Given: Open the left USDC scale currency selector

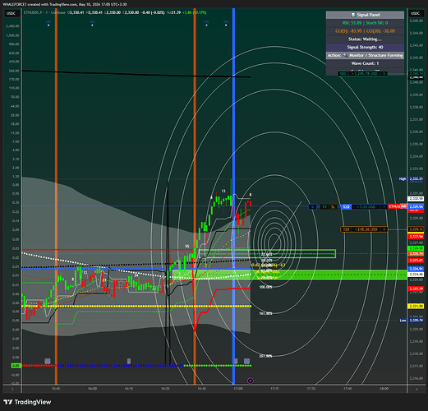Looking at the screenshot, I should coord(12,13).
